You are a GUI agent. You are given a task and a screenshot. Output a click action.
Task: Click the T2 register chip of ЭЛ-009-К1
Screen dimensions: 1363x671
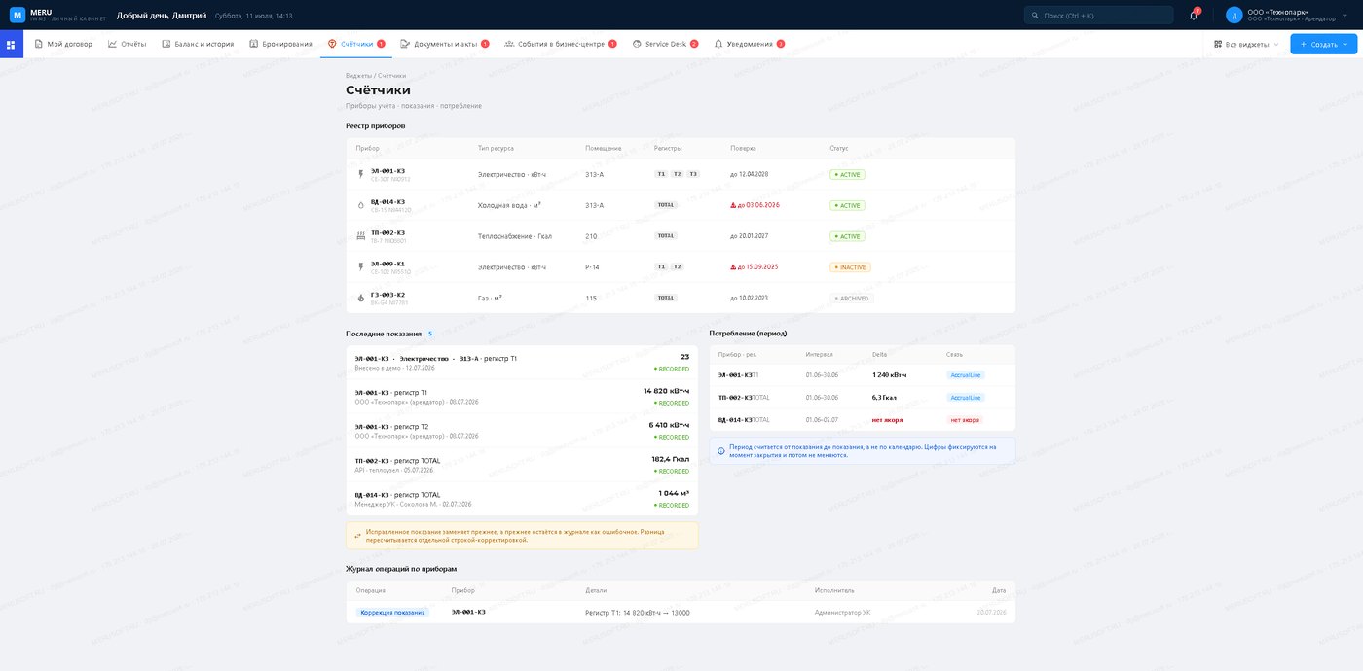point(677,266)
